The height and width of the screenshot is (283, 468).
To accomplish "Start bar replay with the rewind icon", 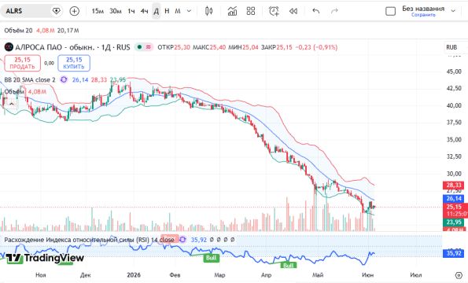I will click(x=293, y=11).
